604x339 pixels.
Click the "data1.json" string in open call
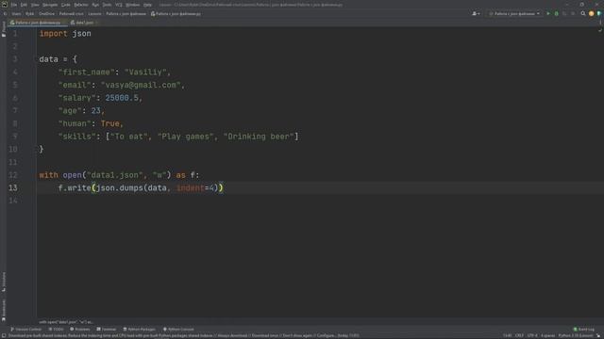click(x=115, y=175)
